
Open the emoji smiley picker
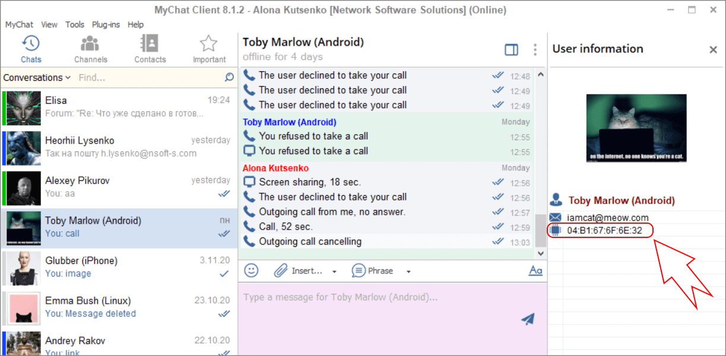point(252,271)
